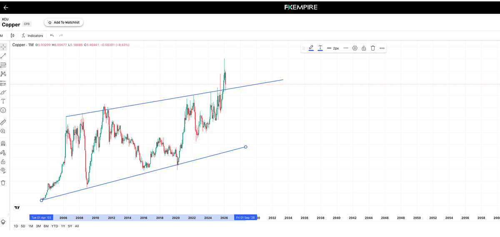Hide all drawings with the eye icon

pyautogui.click(x=3, y=170)
